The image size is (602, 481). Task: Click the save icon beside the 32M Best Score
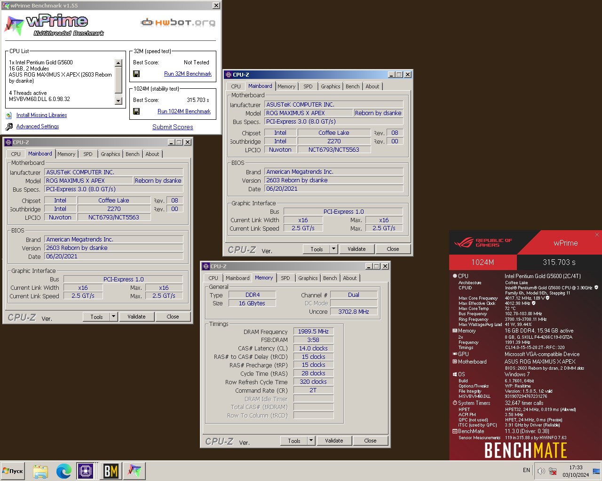(136, 74)
